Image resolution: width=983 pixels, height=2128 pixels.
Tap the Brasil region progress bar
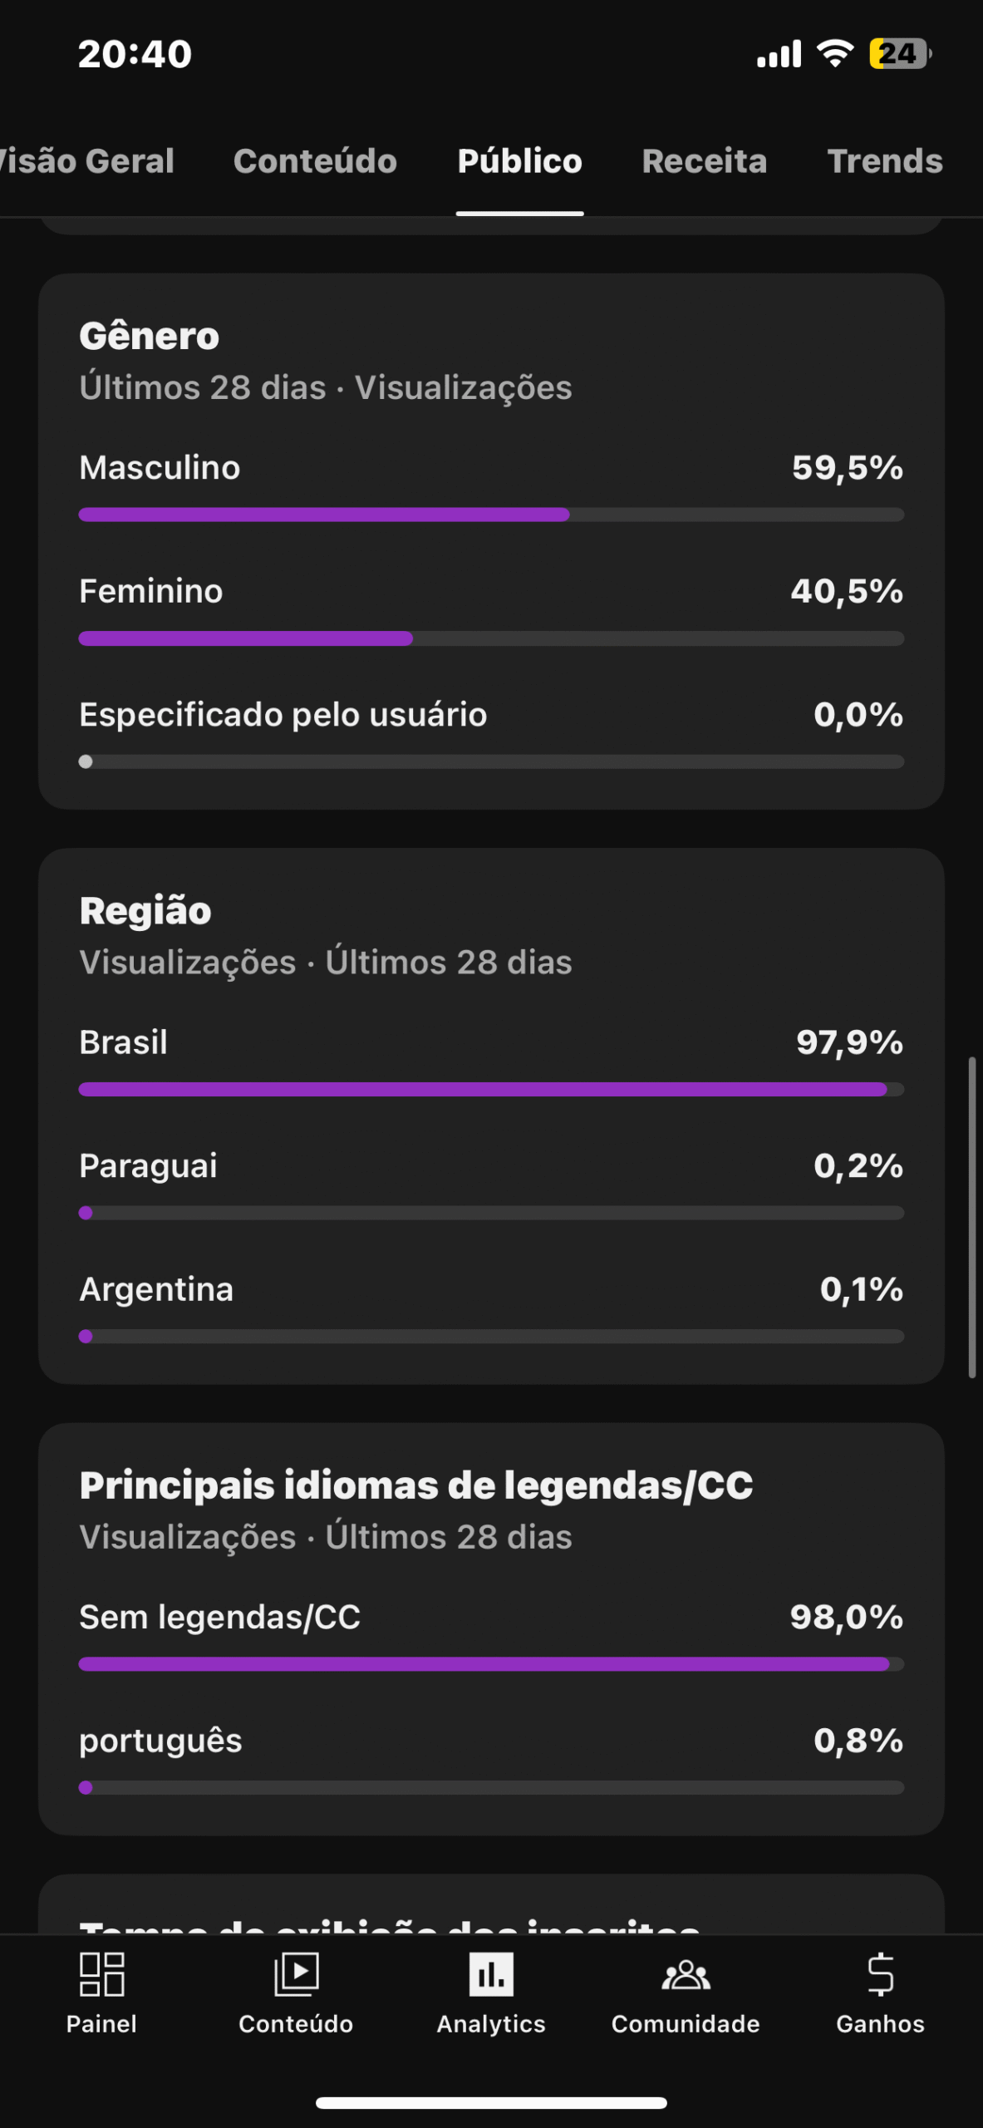tap(491, 1089)
